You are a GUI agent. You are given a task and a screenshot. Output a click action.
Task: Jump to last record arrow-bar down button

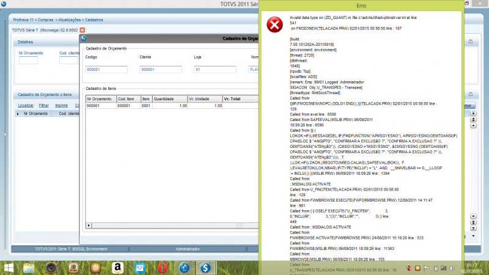(x=473, y=229)
